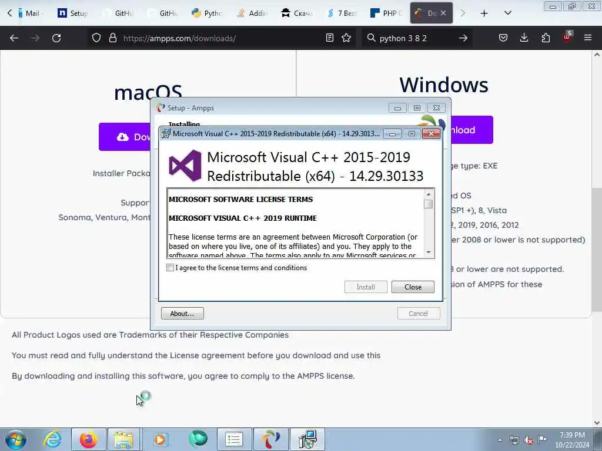Click the page scrollbar down arrow
602x451 pixels.
pos(597,423)
